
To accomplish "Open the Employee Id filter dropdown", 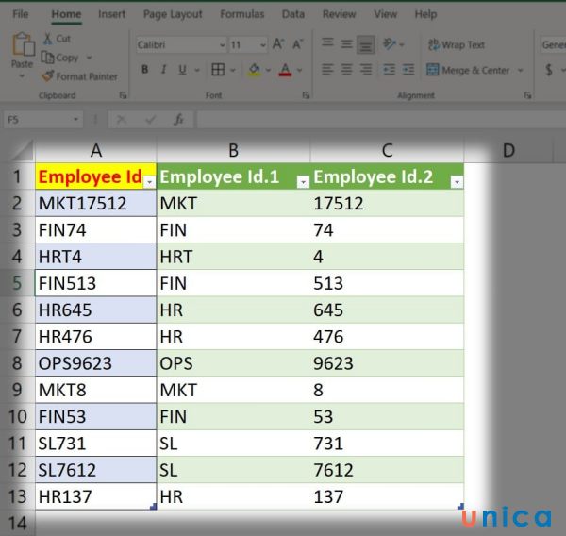I will 149,182.
